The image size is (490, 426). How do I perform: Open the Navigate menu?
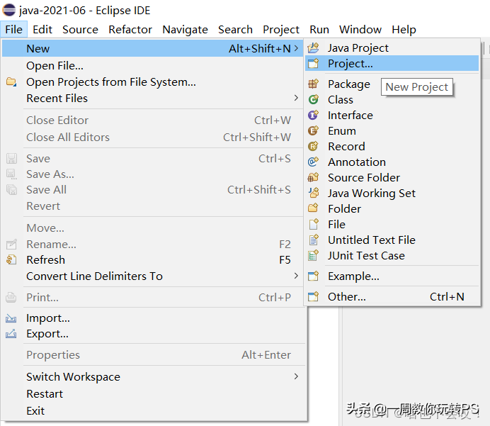pyautogui.click(x=185, y=29)
